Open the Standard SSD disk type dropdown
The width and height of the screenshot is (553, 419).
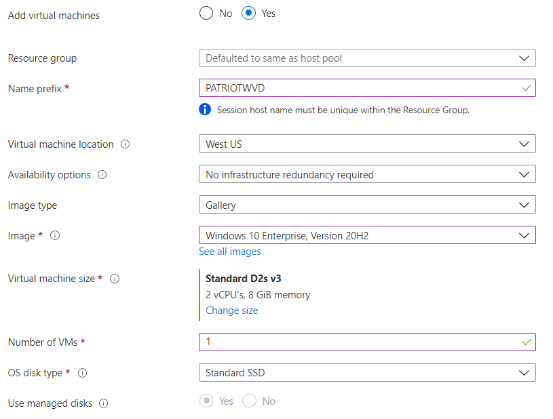point(366,373)
